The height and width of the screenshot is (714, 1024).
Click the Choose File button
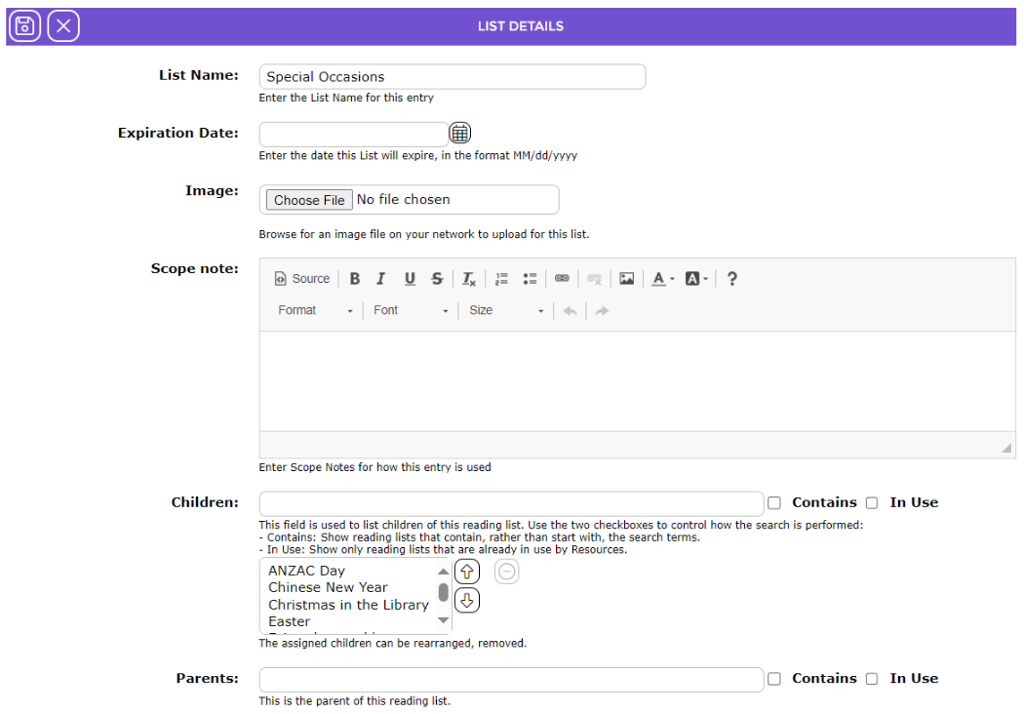(309, 200)
